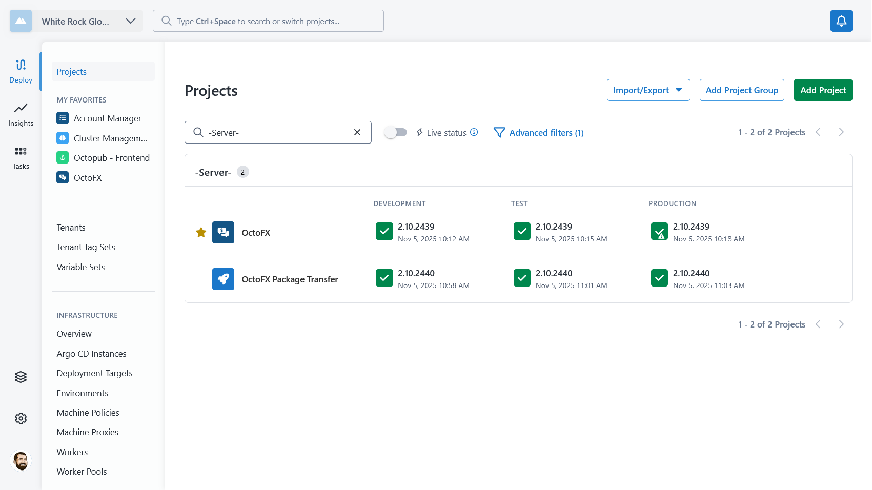Image resolution: width=872 pixels, height=490 pixels.
Task: Expand the White Rock Global space switcher
Action: [x=131, y=21]
